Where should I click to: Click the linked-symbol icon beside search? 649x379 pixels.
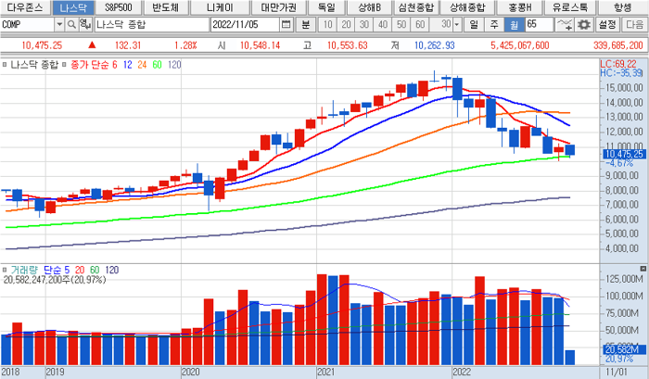pyautogui.click(x=85, y=24)
